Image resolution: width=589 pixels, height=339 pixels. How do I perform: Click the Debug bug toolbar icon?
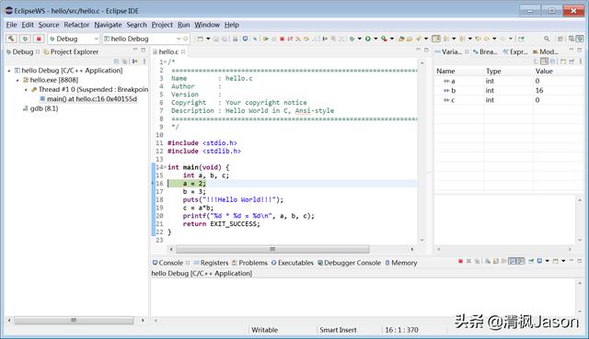(352, 39)
